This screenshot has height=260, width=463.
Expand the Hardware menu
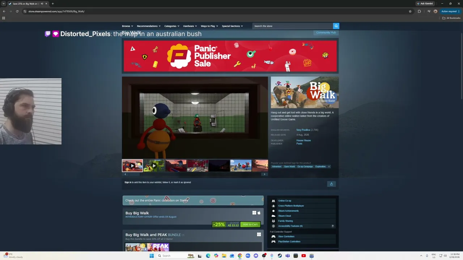click(x=190, y=26)
